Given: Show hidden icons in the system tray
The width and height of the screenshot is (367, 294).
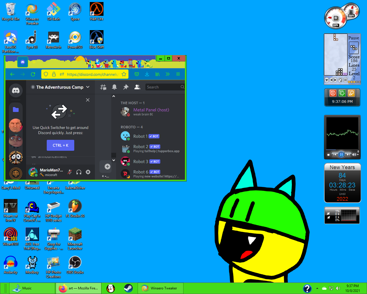Looking at the screenshot, I should coord(317,288).
